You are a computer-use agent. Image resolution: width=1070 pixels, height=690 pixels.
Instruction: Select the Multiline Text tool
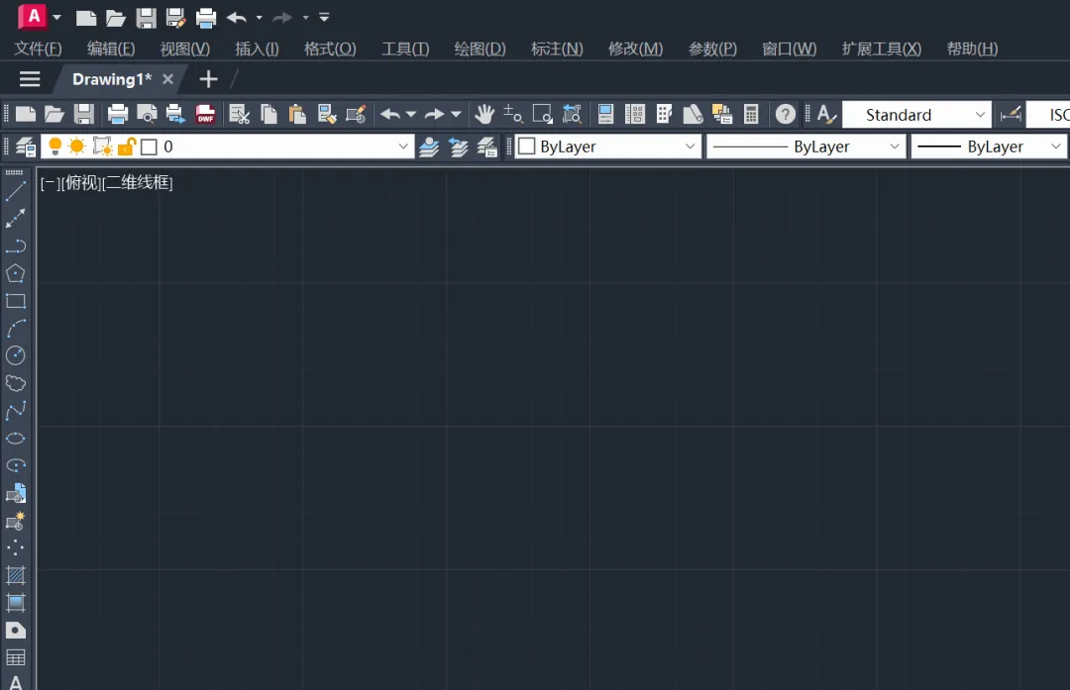tap(15, 682)
